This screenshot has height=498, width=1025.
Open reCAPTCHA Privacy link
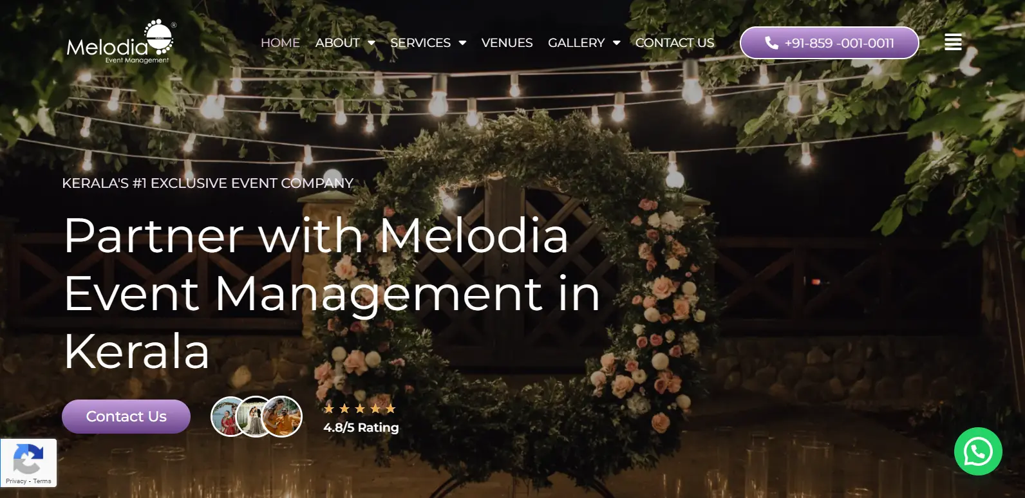[x=16, y=481]
